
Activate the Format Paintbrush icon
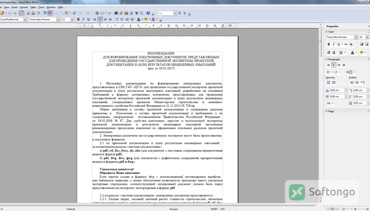[x=74, y=13]
